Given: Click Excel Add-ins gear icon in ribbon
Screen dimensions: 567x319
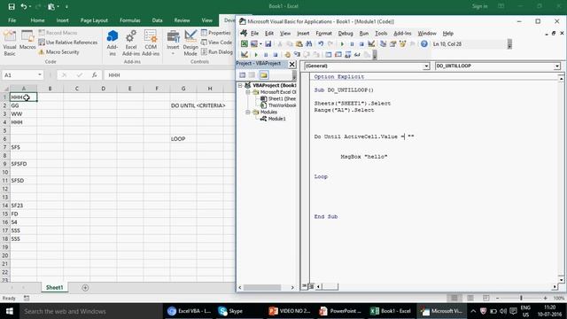Looking at the screenshot, I should (131, 43).
